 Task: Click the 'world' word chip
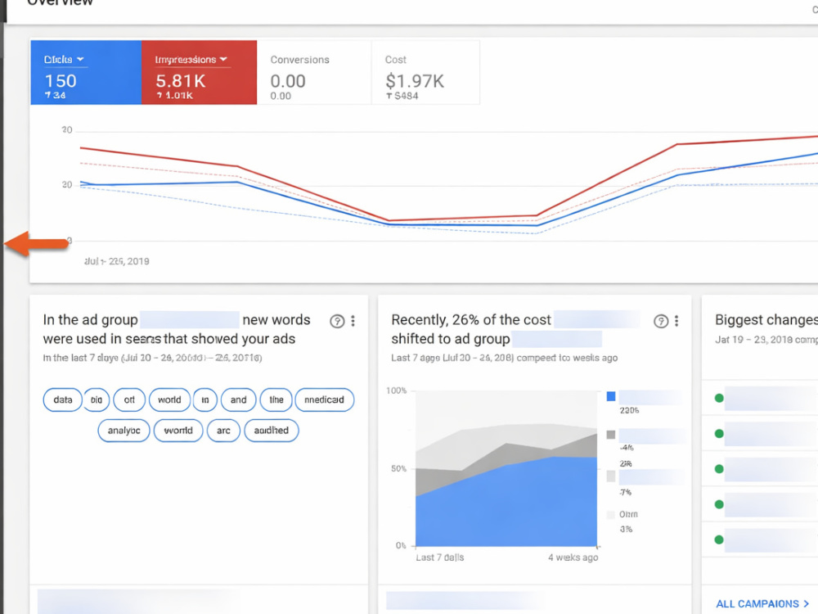[169, 400]
